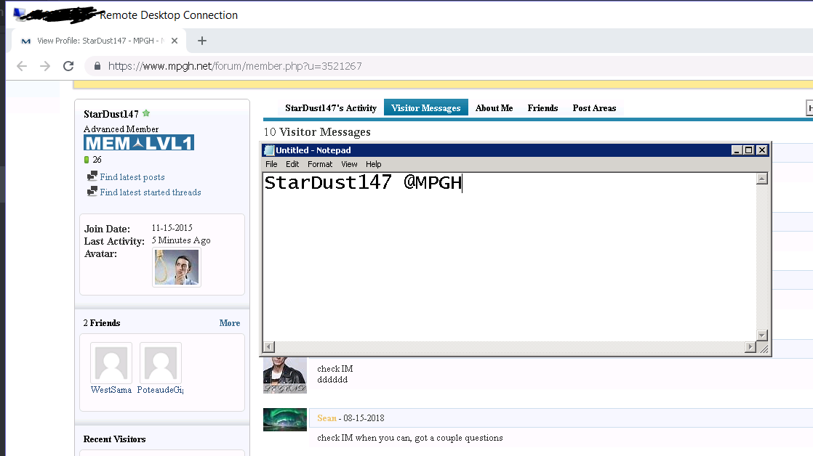Go back to the previous browser page
813x456 pixels.
22,66
